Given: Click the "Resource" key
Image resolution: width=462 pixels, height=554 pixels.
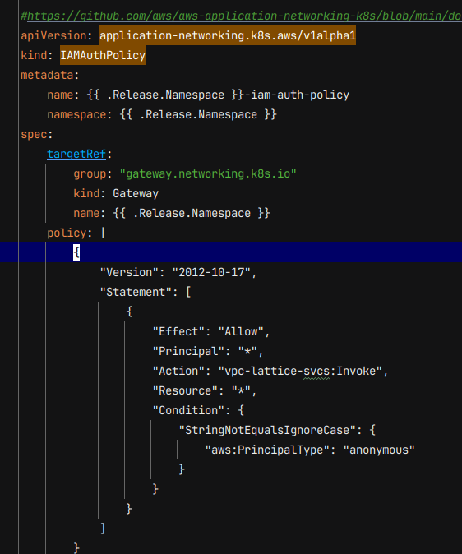Looking at the screenshot, I should click(x=185, y=391).
